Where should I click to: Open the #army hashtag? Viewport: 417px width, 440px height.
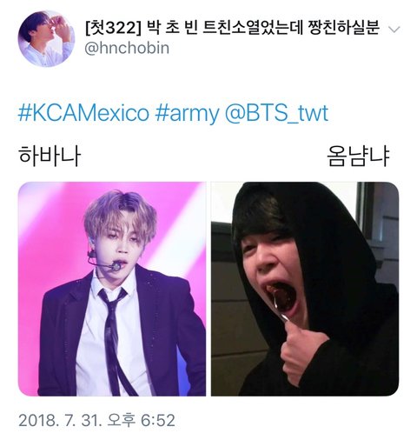[187, 114]
